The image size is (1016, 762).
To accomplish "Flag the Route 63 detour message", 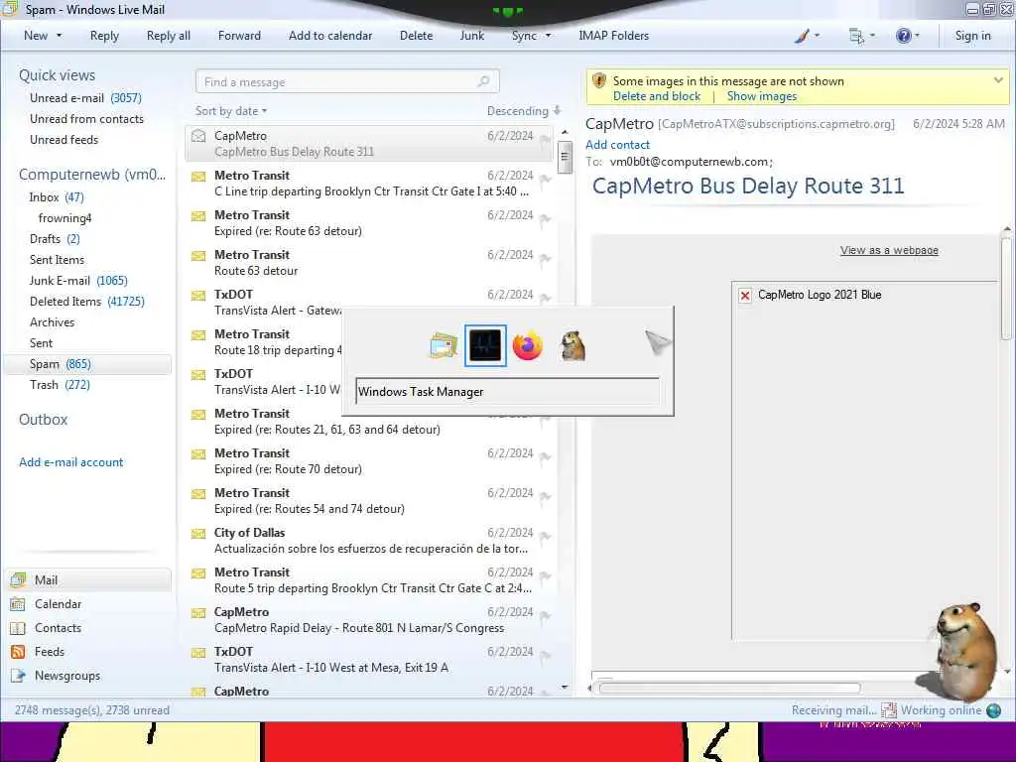I will [545, 259].
